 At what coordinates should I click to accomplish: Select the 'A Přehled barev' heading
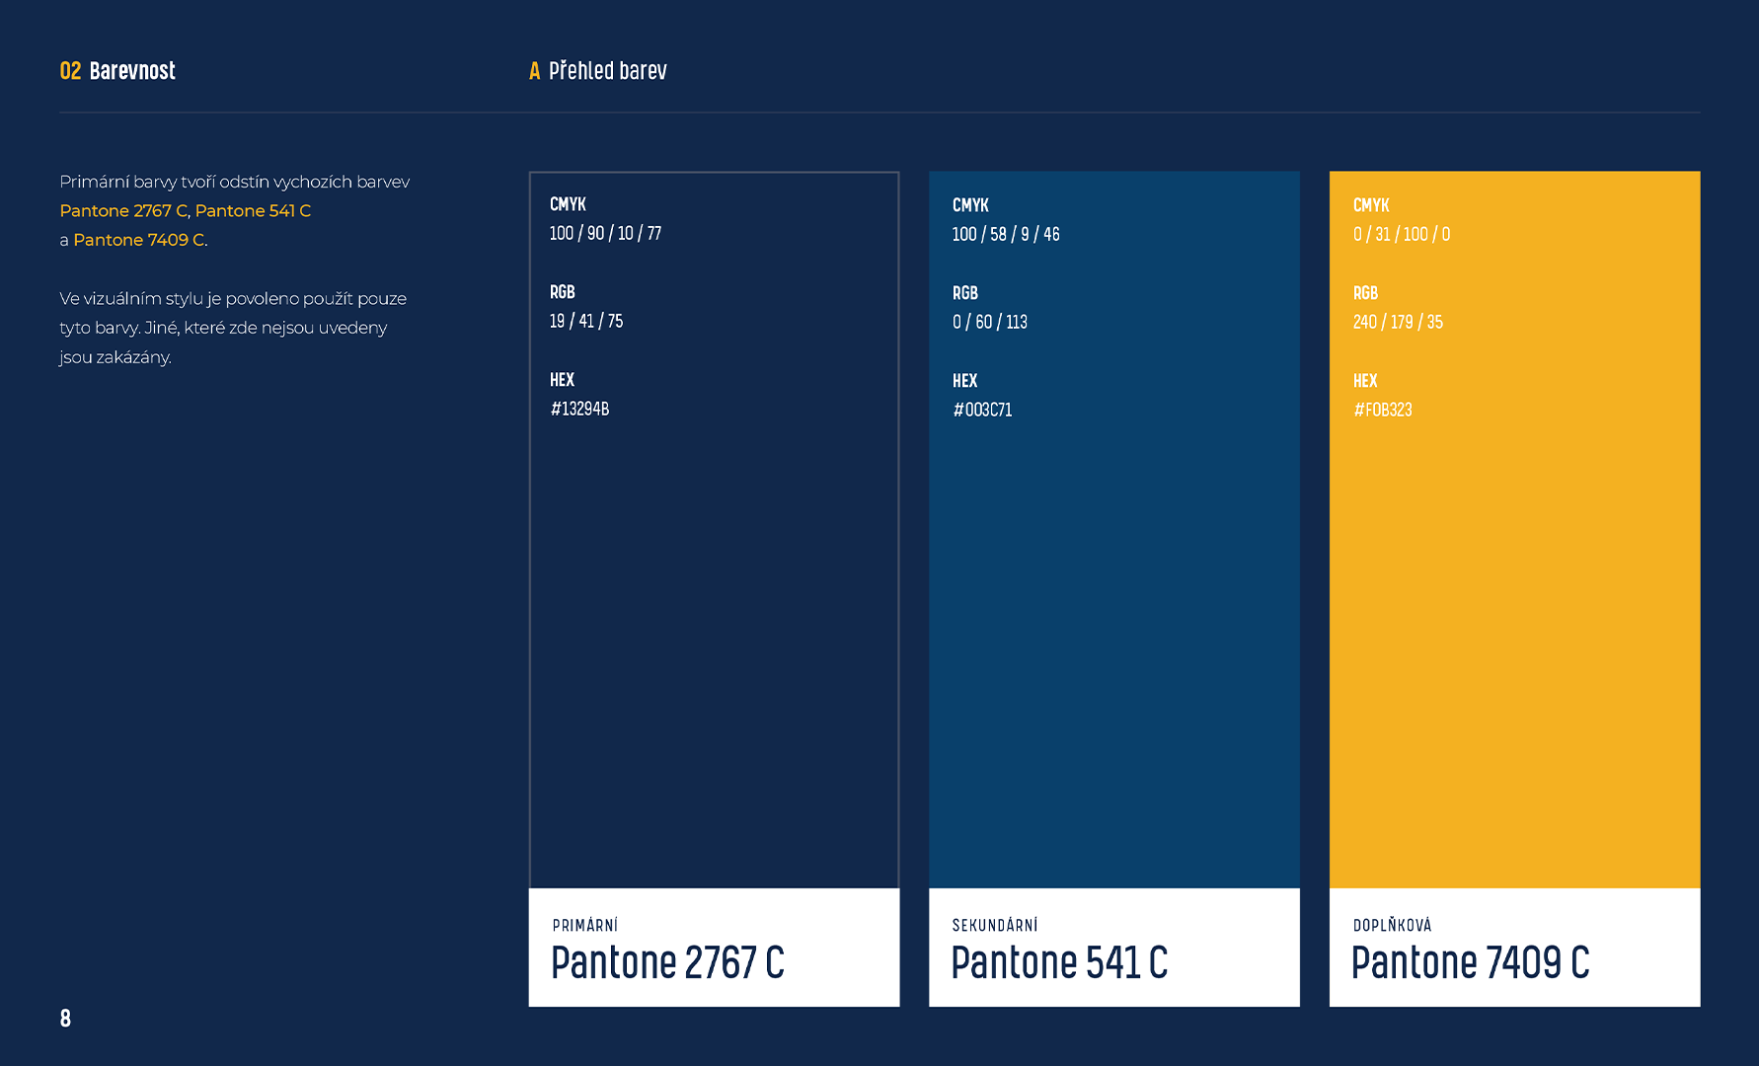[598, 71]
